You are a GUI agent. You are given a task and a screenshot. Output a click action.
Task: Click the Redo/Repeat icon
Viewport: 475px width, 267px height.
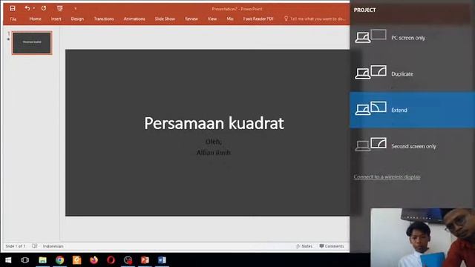(x=44, y=8)
